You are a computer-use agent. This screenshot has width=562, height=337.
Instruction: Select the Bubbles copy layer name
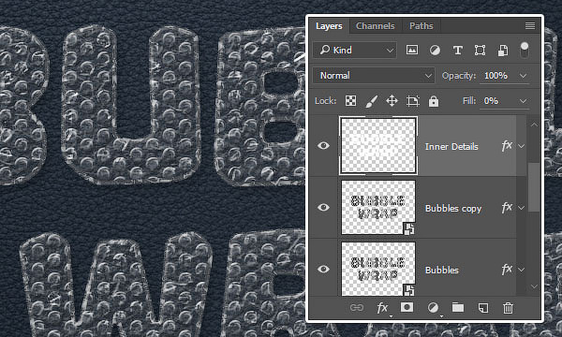(453, 209)
